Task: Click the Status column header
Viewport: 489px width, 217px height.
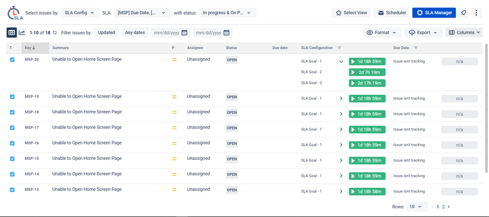Action: click(231, 48)
